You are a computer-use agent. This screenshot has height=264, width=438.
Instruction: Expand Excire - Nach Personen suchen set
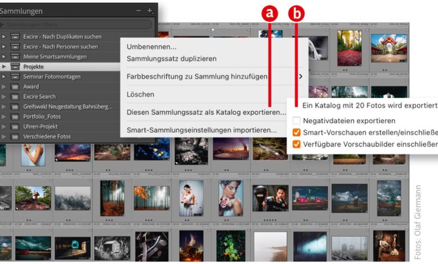3,47
